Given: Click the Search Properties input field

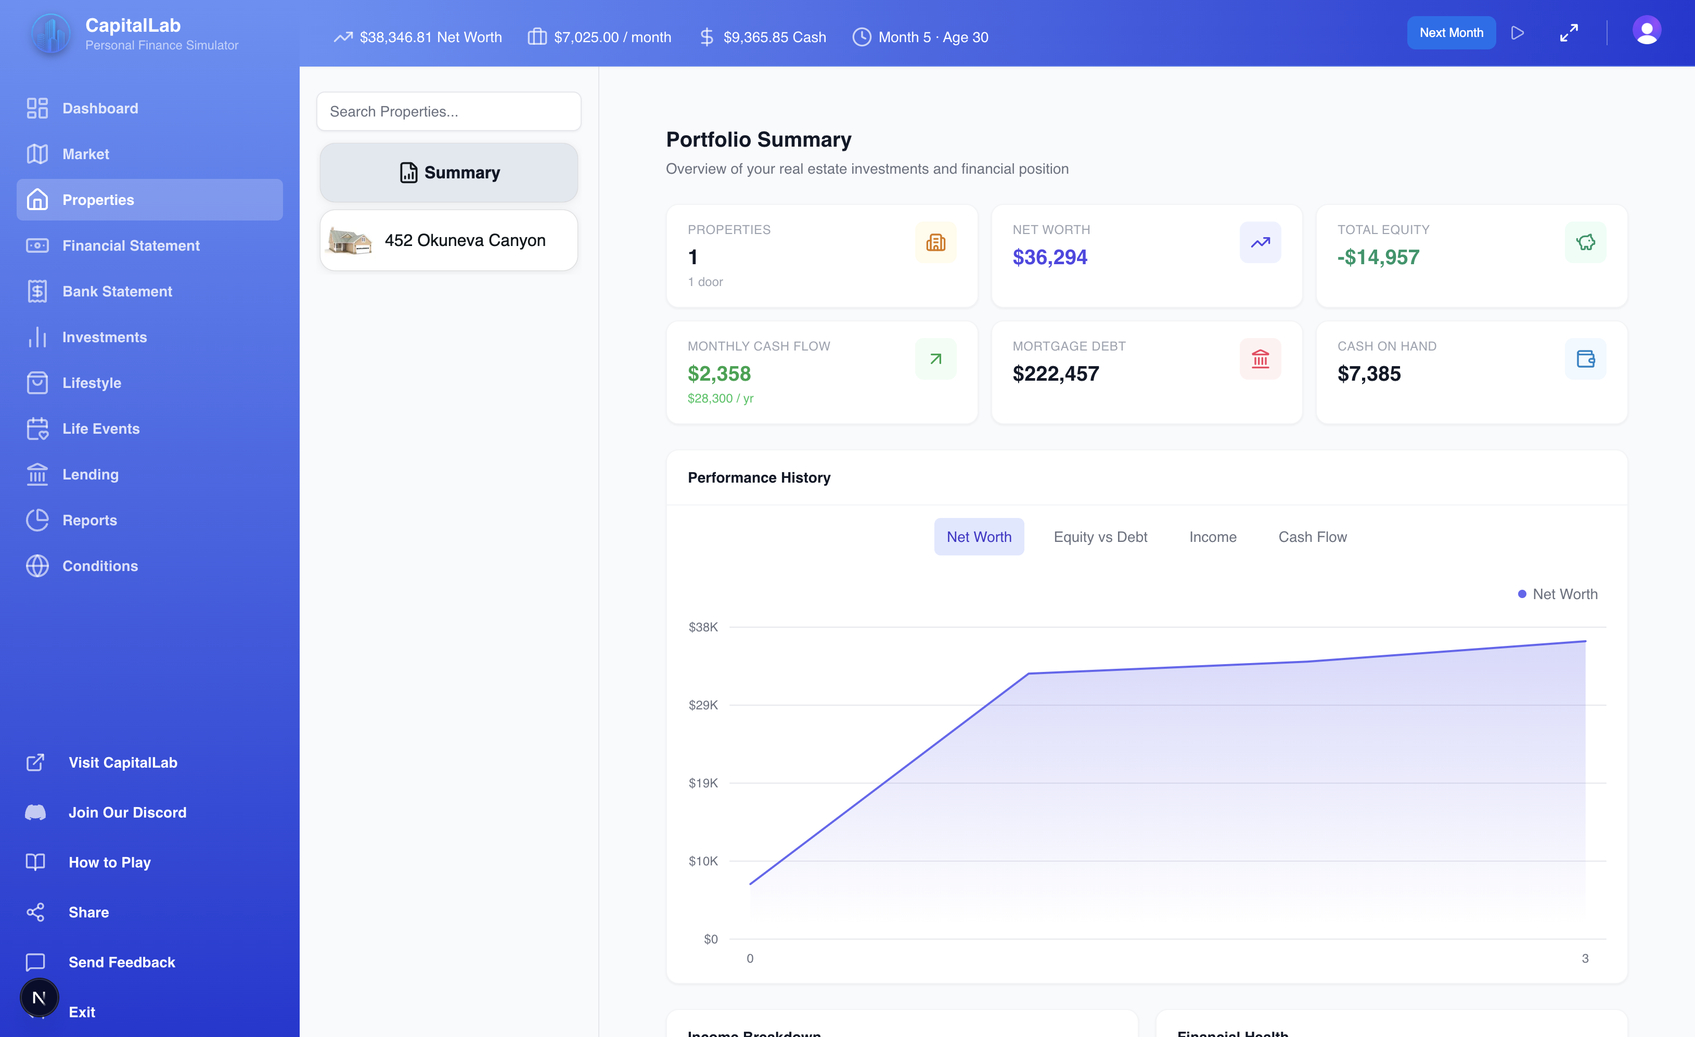Looking at the screenshot, I should pos(448,111).
